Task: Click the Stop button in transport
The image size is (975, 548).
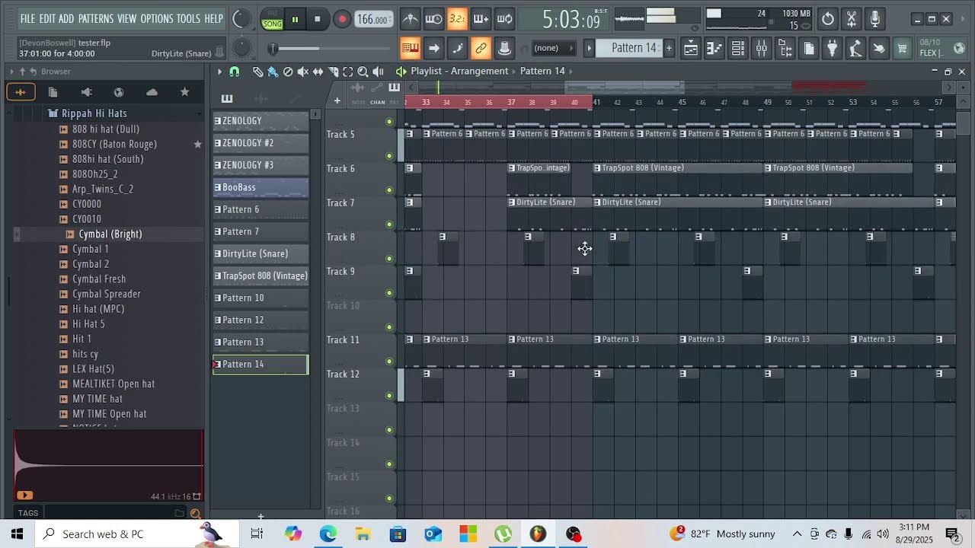Action: pyautogui.click(x=318, y=19)
